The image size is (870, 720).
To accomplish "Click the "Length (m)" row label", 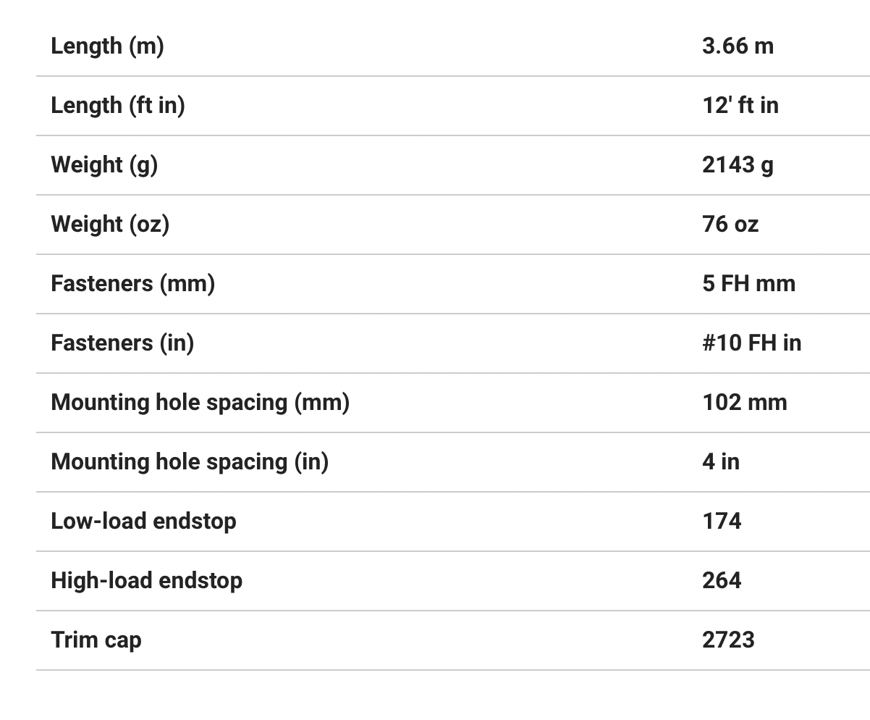I will pos(107,46).
